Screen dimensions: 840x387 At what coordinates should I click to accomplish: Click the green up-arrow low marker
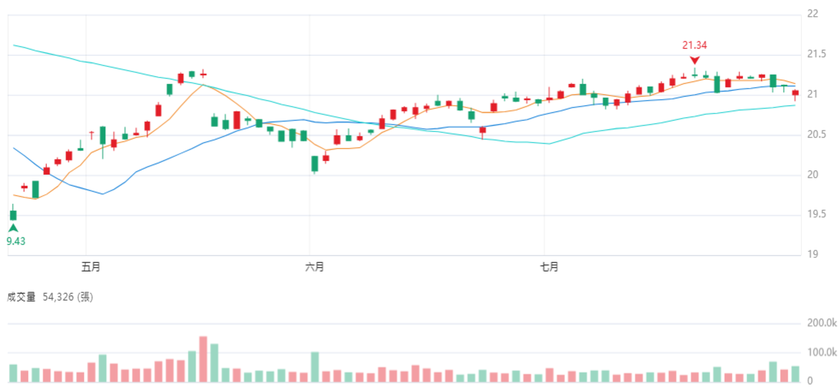tap(13, 228)
